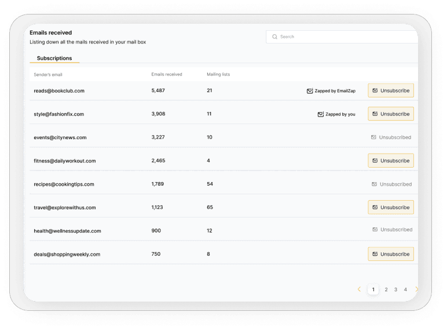Click the Zapped by you label
Viewport: 447px width, 330px height.
pos(340,114)
